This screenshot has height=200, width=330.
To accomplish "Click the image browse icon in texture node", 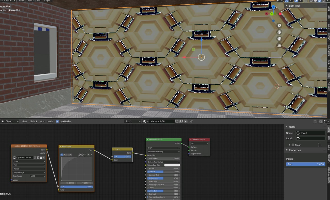I will point(15,157).
